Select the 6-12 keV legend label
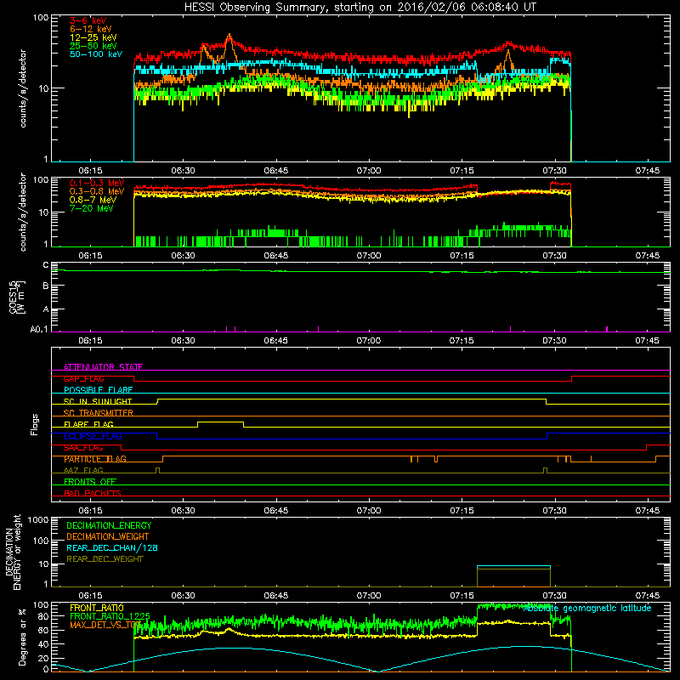Screen dimensions: 680x680 91,29
